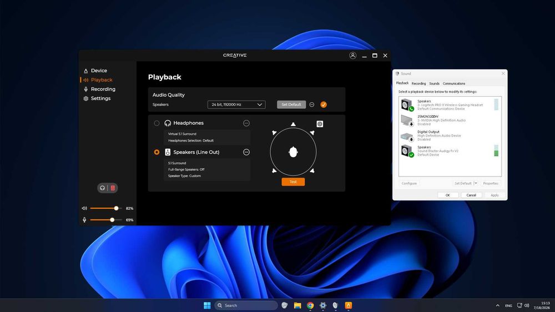Toggle the headphone/speaker output switch
This screenshot has height=312, width=555.
pyautogui.click(x=108, y=188)
